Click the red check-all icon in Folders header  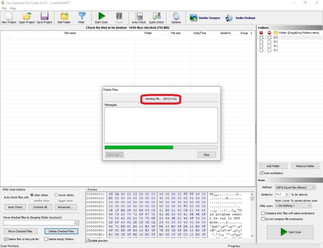pos(261,33)
